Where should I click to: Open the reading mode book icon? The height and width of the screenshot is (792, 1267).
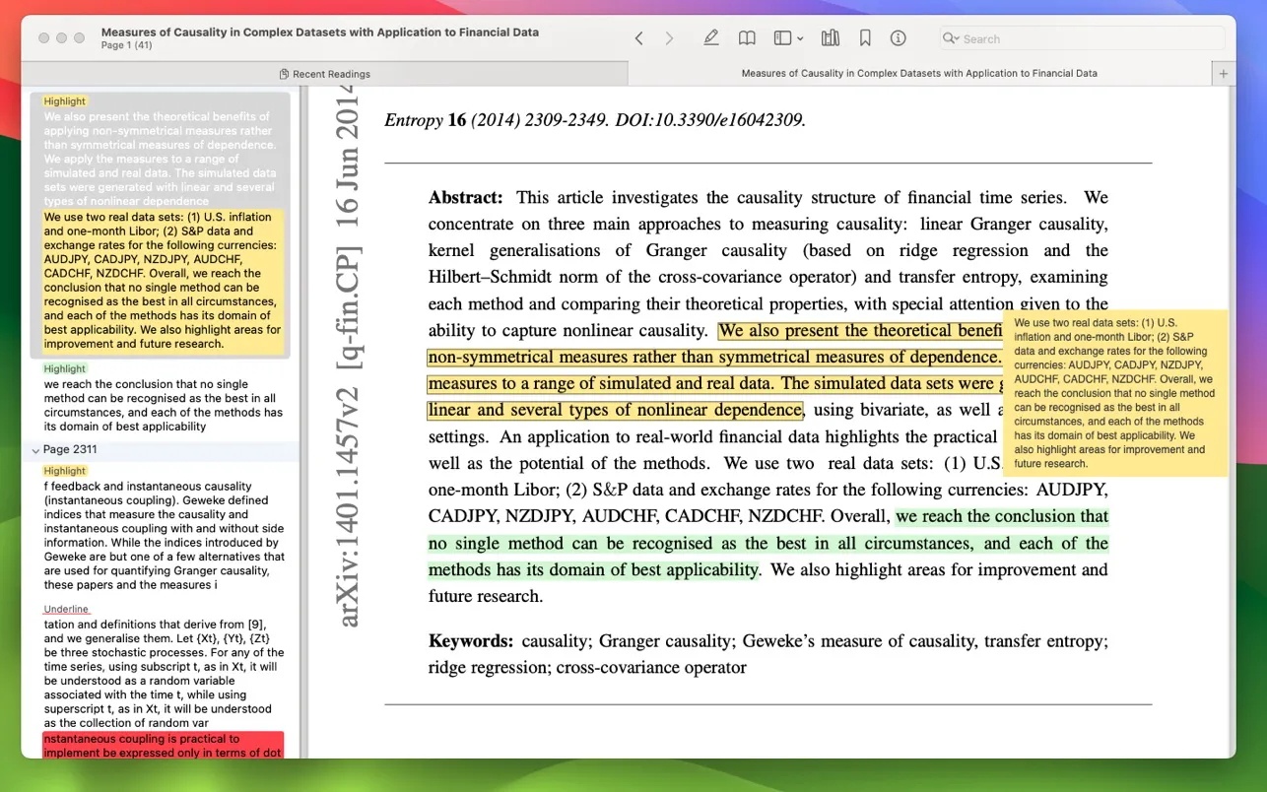(748, 38)
